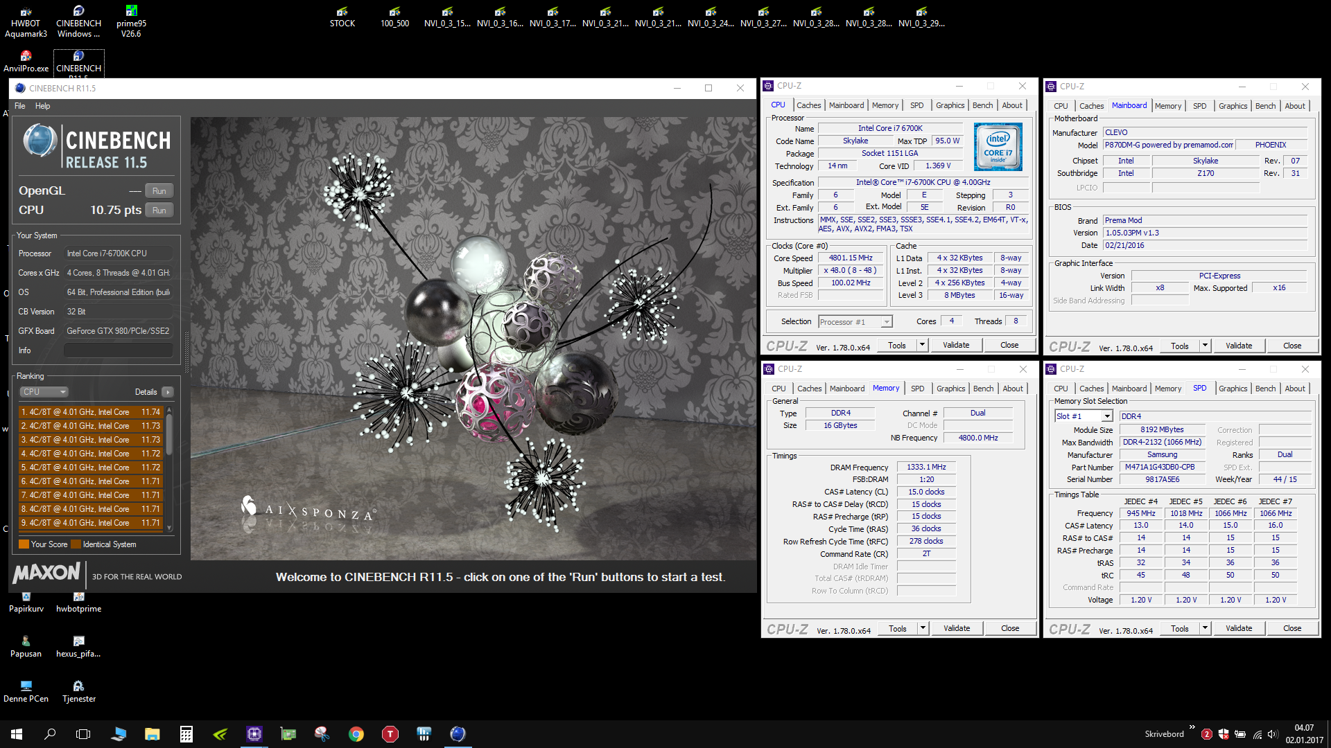Screen dimensions: 1331x748
Task: Open the HWBOT Aquamark3 desktop icon
Action: click(x=26, y=21)
